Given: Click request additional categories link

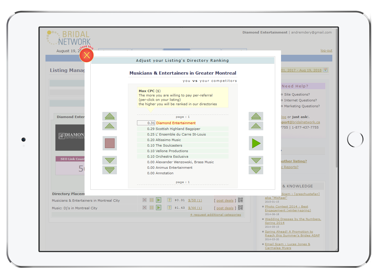Looking at the screenshot, I should click(215, 215).
